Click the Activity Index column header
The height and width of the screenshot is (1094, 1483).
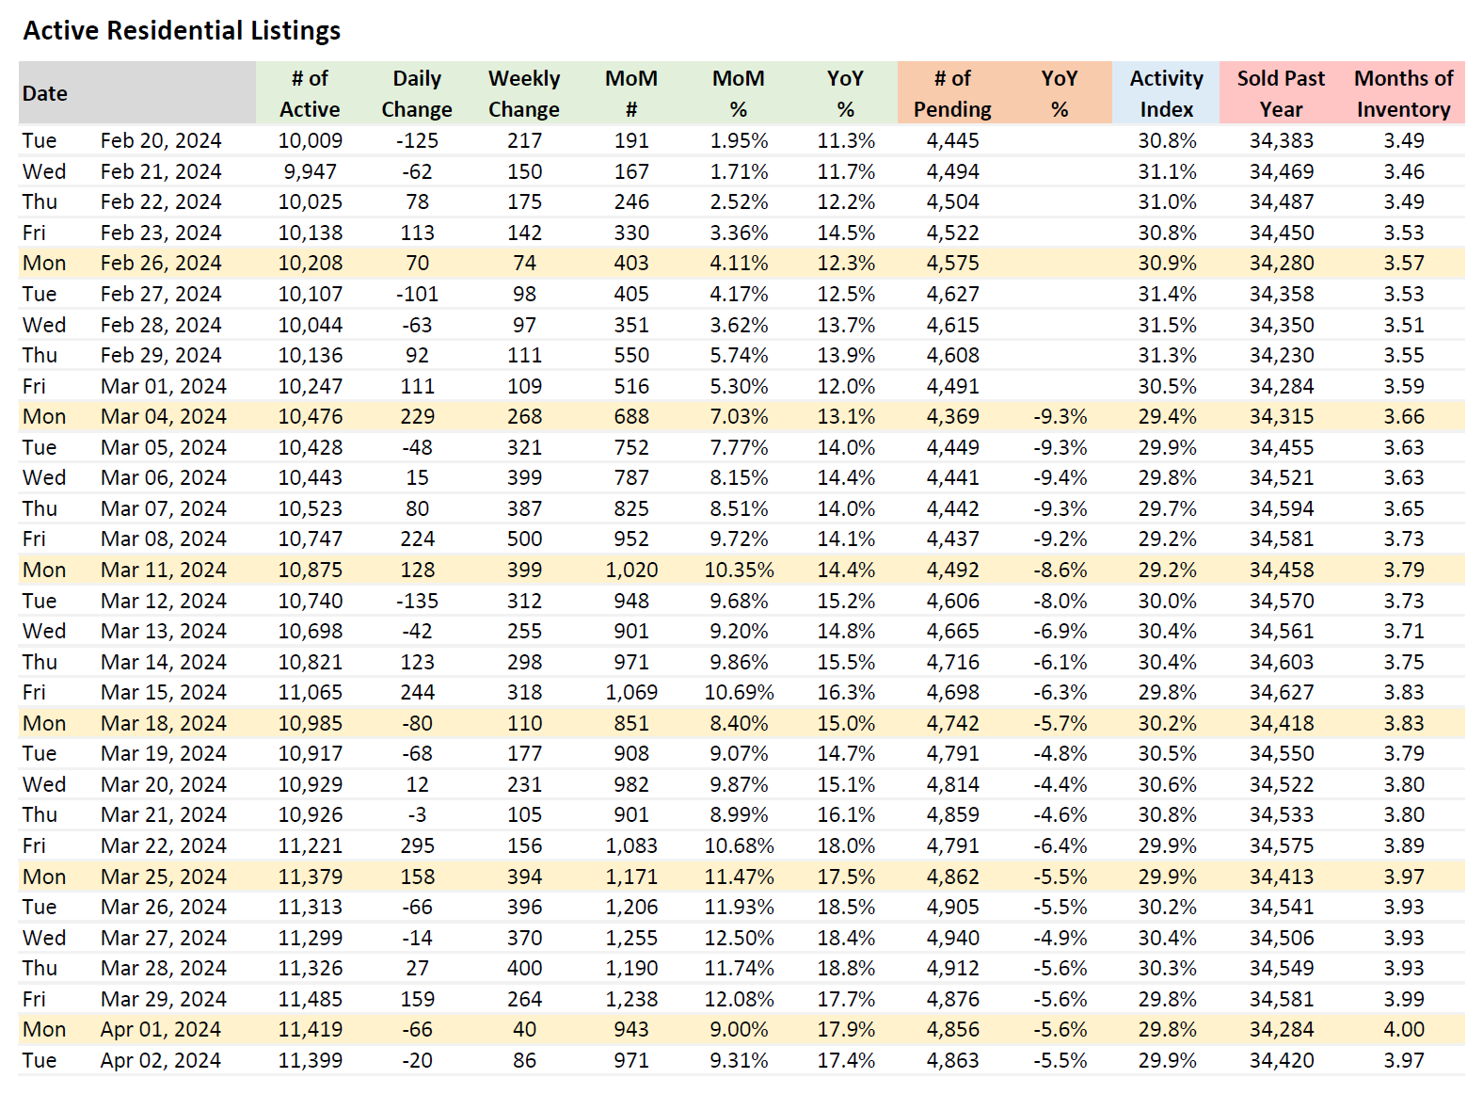pyautogui.click(x=1166, y=93)
